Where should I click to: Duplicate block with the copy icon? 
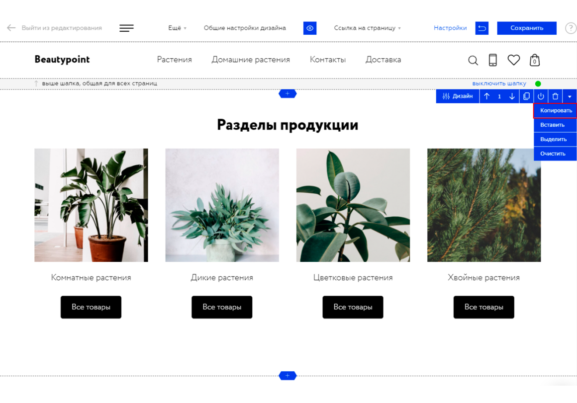click(x=526, y=96)
